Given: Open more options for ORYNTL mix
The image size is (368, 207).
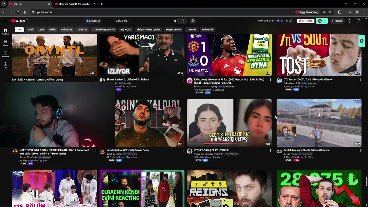Looking at the screenshot, I should pyautogui.click(x=96, y=80).
